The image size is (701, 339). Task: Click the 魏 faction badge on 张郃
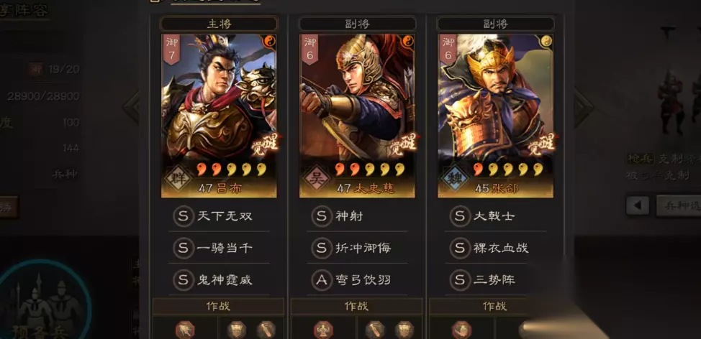[x=455, y=178]
